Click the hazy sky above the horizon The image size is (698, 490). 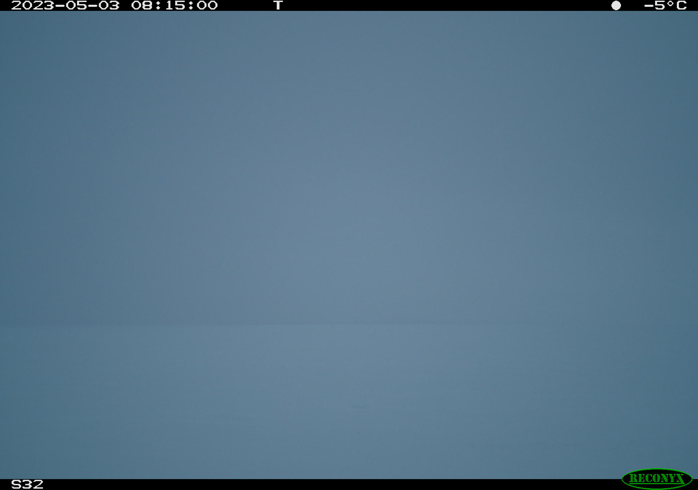pos(349,167)
